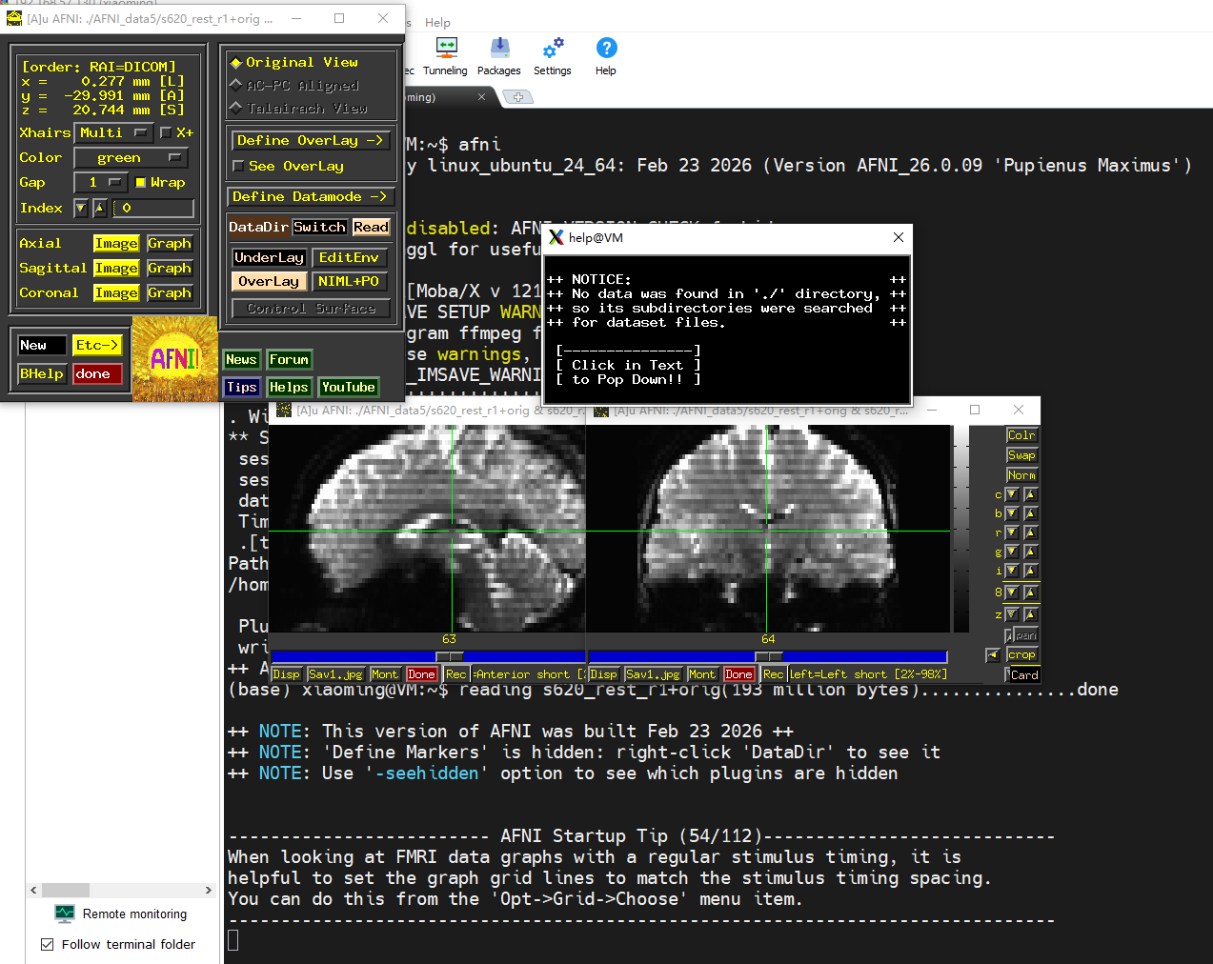Decrement the Index value with down arrow
The height and width of the screenshot is (964, 1213).
tap(81, 208)
